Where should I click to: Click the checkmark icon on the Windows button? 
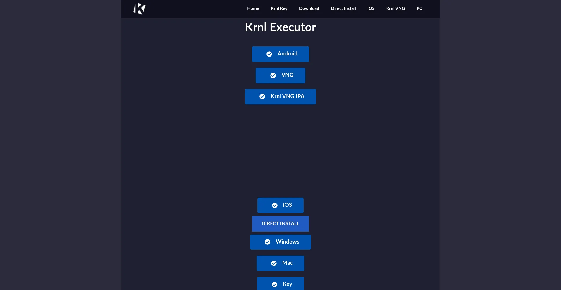tap(267, 242)
